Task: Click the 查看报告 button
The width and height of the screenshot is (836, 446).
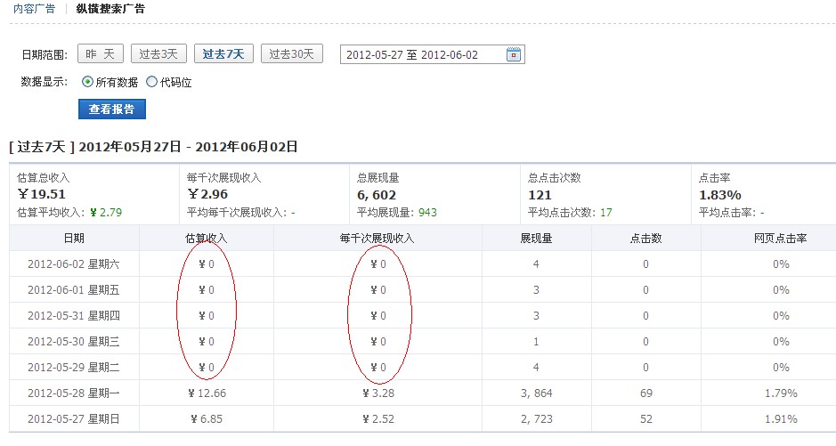Action: pyautogui.click(x=112, y=109)
